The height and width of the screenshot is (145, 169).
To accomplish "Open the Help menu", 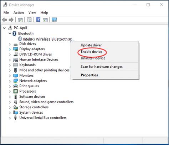I will click(x=44, y=12).
